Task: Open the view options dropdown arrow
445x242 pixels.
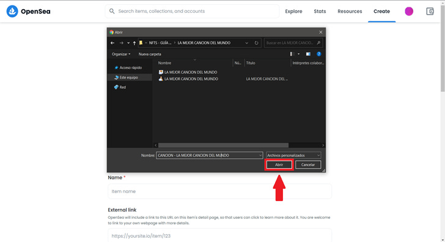Action: [298, 54]
